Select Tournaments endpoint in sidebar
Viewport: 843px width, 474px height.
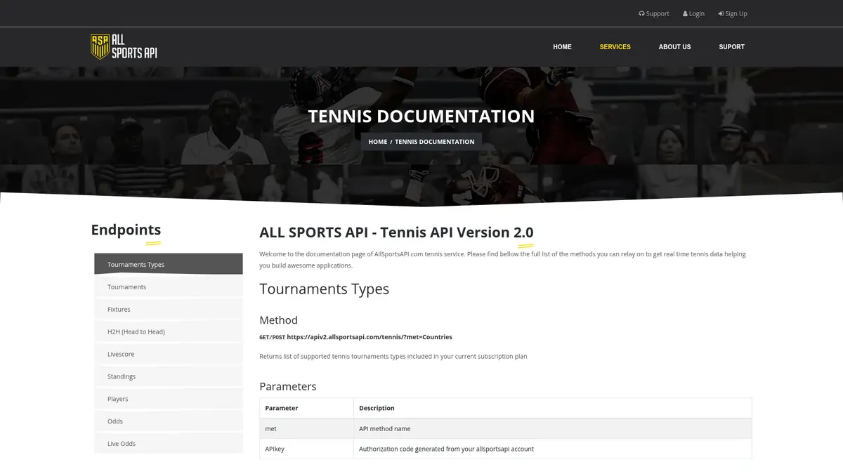(169, 287)
